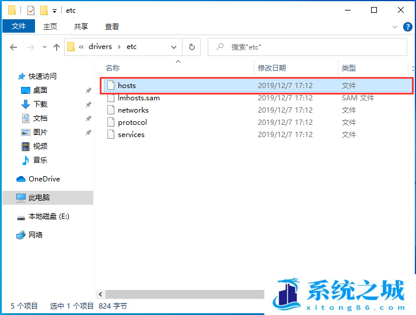This screenshot has width=416, height=315.
Task: Click the horizontal scrollbar thumb
Action: coord(185,294)
